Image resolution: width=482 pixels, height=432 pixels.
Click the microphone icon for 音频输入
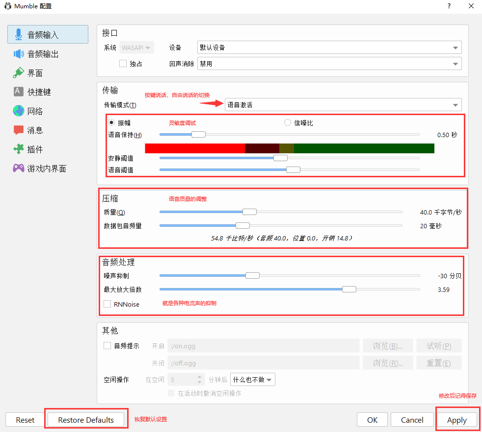point(19,34)
